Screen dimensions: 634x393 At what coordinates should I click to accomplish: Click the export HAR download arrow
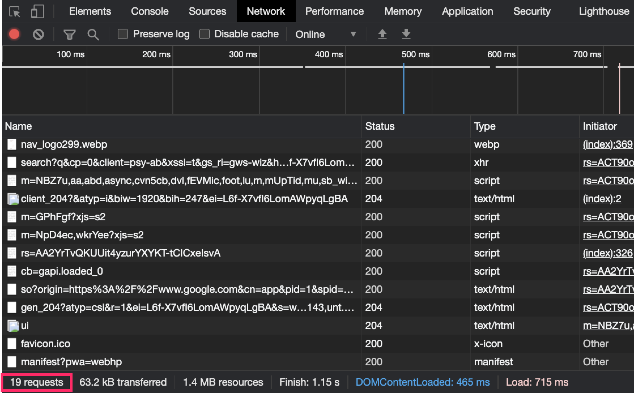pyautogui.click(x=406, y=34)
